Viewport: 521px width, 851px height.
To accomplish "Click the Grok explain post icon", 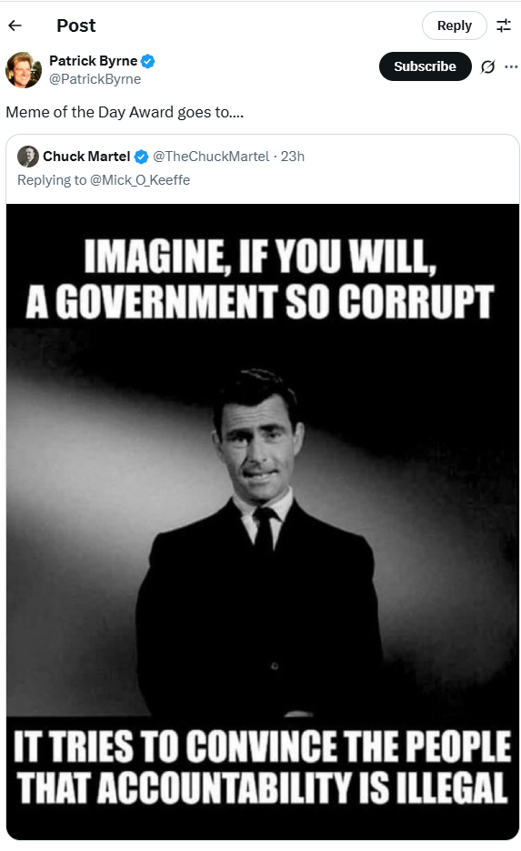I will point(487,66).
